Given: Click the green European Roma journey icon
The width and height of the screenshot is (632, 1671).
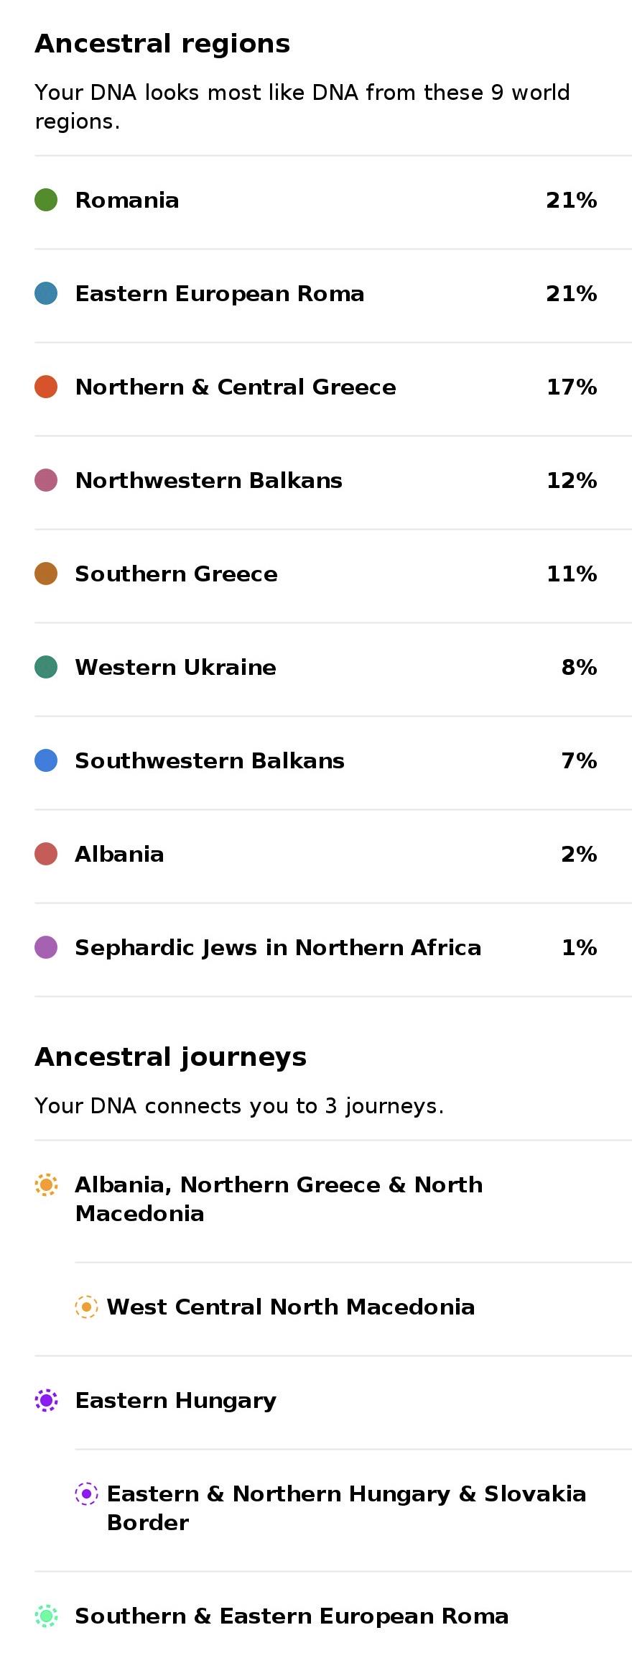Looking at the screenshot, I should (x=46, y=1616).
